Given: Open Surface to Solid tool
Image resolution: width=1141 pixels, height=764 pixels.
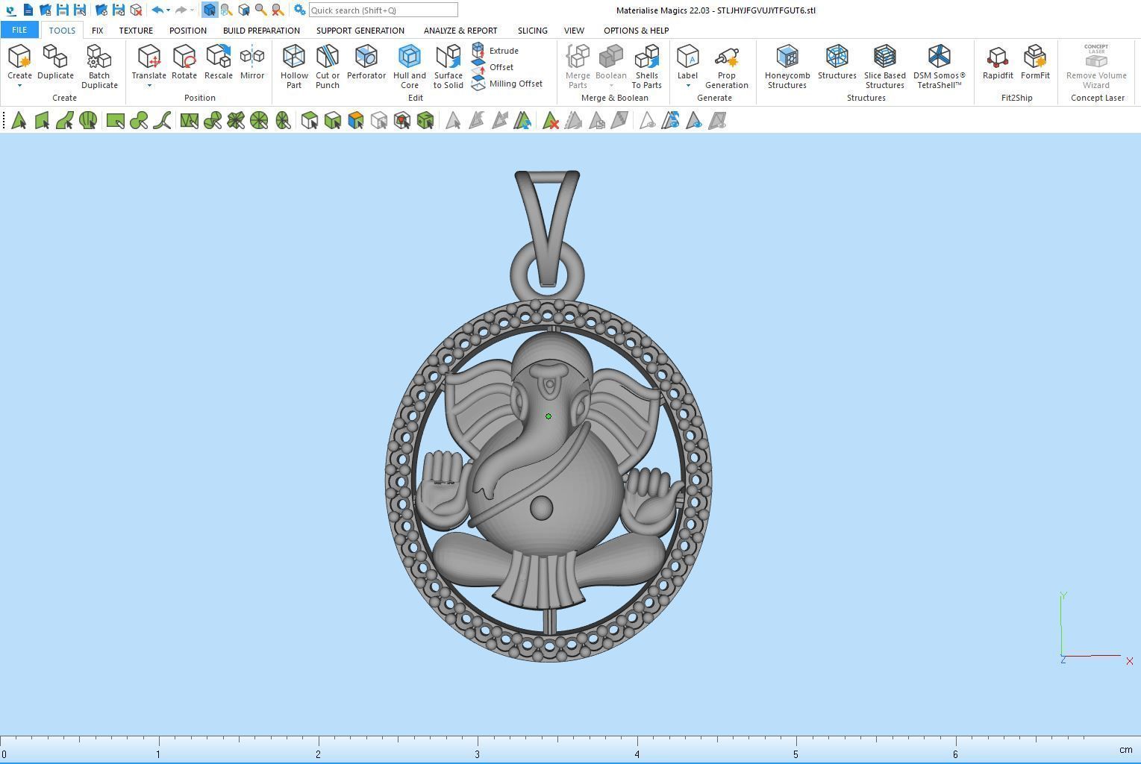Looking at the screenshot, I should [448, 66].
